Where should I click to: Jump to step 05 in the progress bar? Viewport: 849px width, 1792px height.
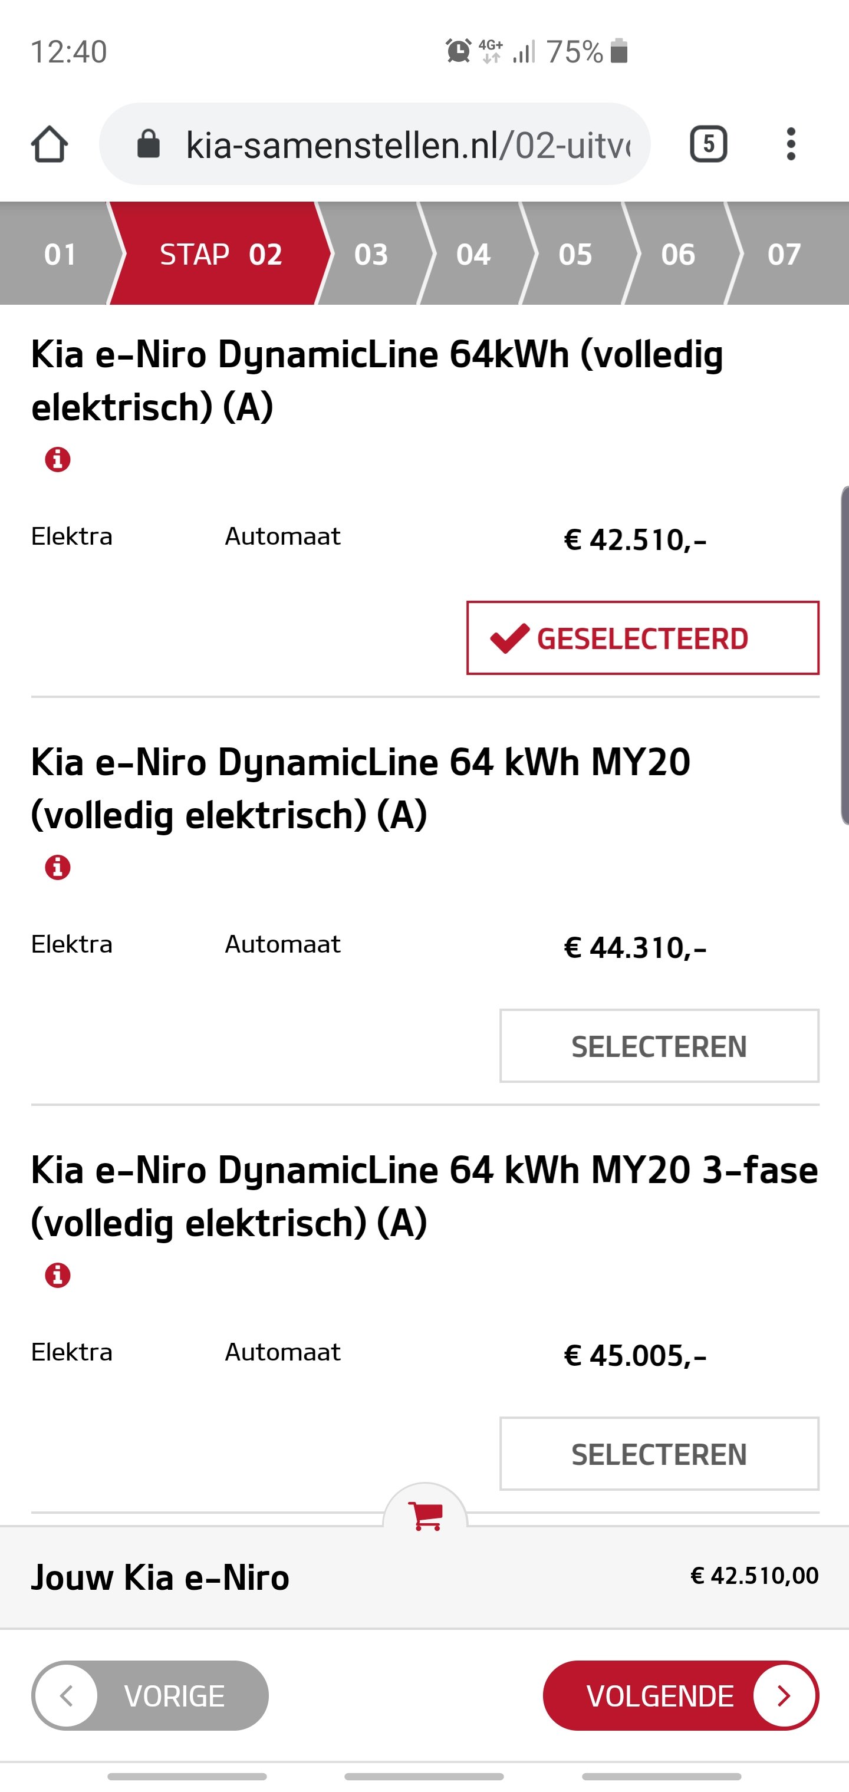coord(575,254)
